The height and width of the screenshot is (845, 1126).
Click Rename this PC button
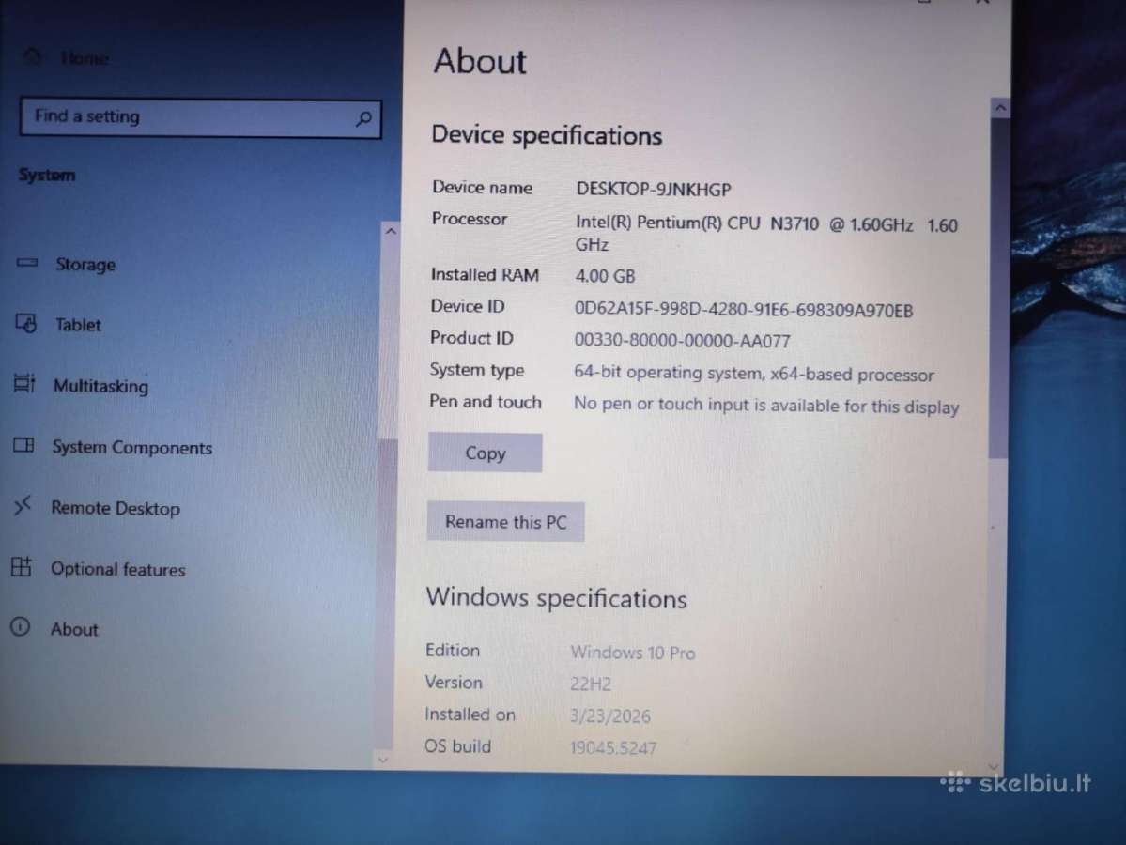click(505, 522)
